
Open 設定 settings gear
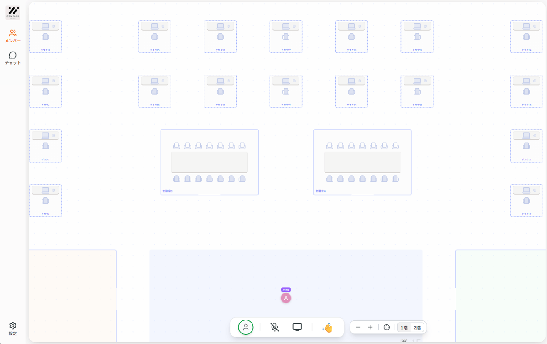point(13,328)
